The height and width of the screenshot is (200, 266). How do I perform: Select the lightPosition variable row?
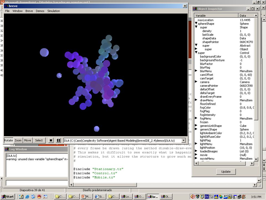(224, 147)
